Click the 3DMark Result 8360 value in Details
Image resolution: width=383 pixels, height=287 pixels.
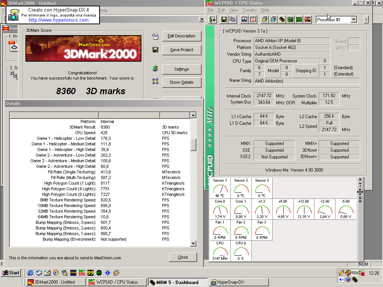click(105, 127)
